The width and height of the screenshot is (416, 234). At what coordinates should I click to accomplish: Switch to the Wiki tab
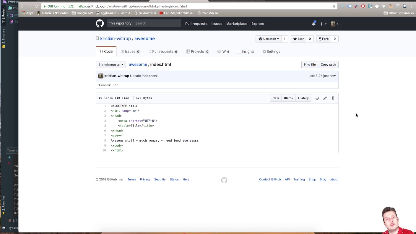[223, 51]
